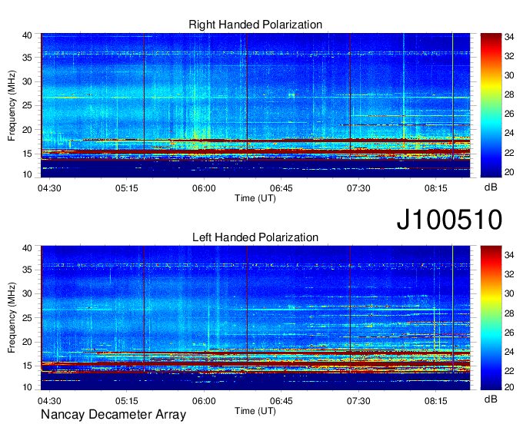The height and width of the screenshot is (424, 523).
Task: Click the 30 MHz tick label on the top plot
Action: point(27,81)
